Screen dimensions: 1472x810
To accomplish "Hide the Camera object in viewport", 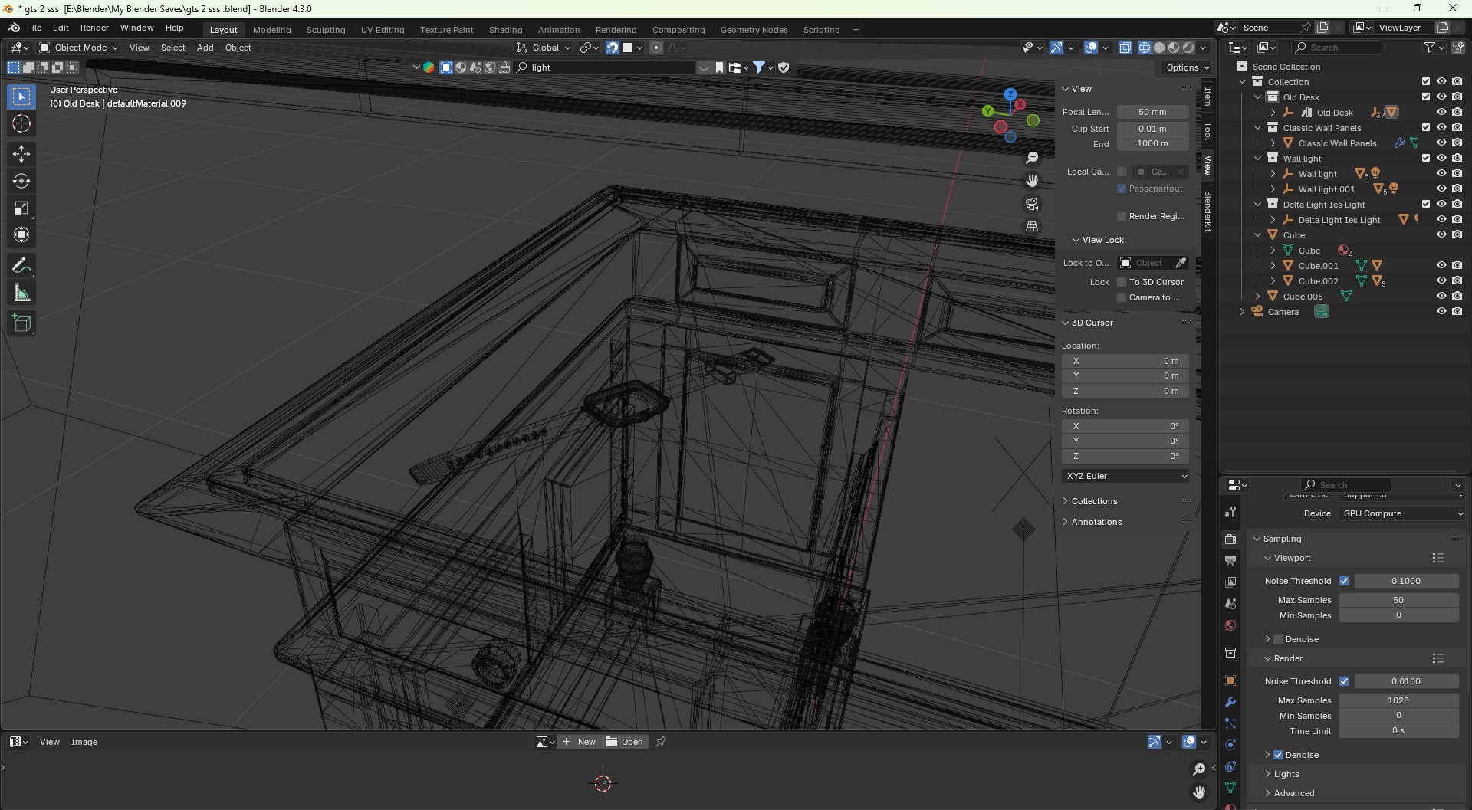I will click(x=1441, y=312).
